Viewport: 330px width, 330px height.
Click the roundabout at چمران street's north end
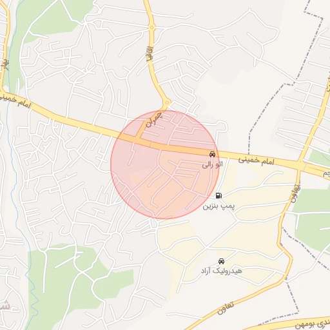[x=167, y=102]
